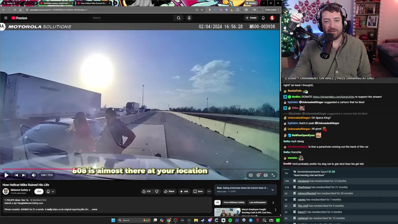Image resolution: width=398 pixels, height=224 pixels.
Task: Select the Law enforcement chip
Action: [257, 203]
